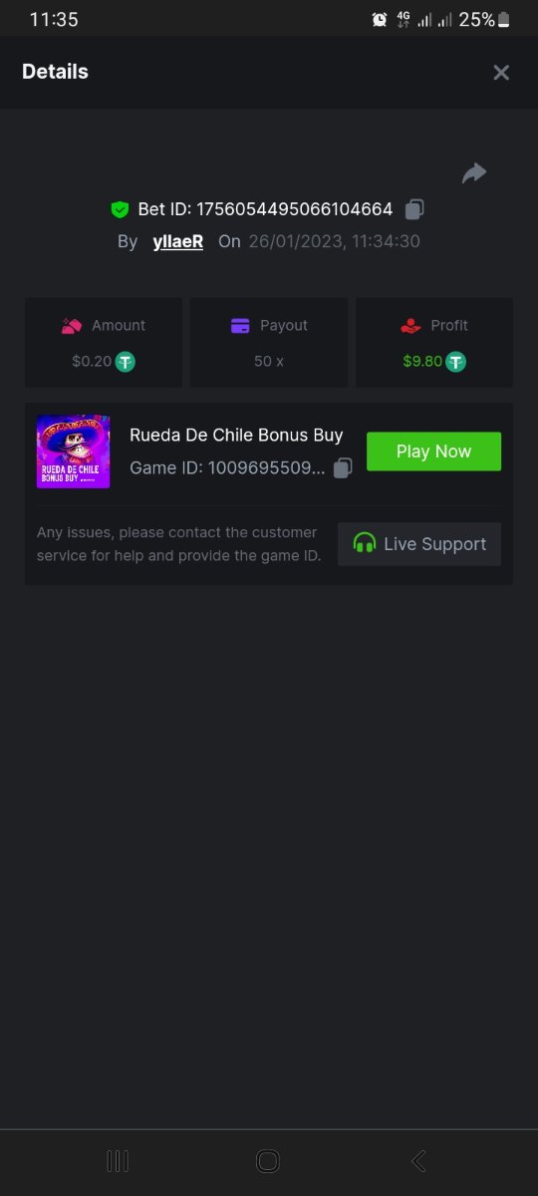Tap the purple Payout card icon
Image resolution: width=538 pixels, height=1196 pixels.
[x=240, y=326]
